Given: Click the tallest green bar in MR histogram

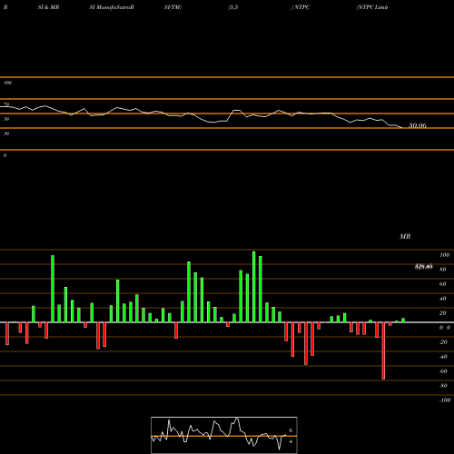Looking at the screenshot, I should pyautogui.click(x=253, y=287).
